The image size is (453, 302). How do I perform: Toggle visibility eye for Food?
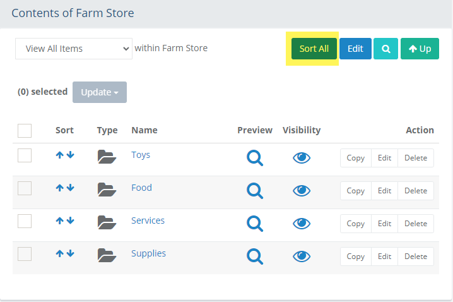click(x=302, y=191)
